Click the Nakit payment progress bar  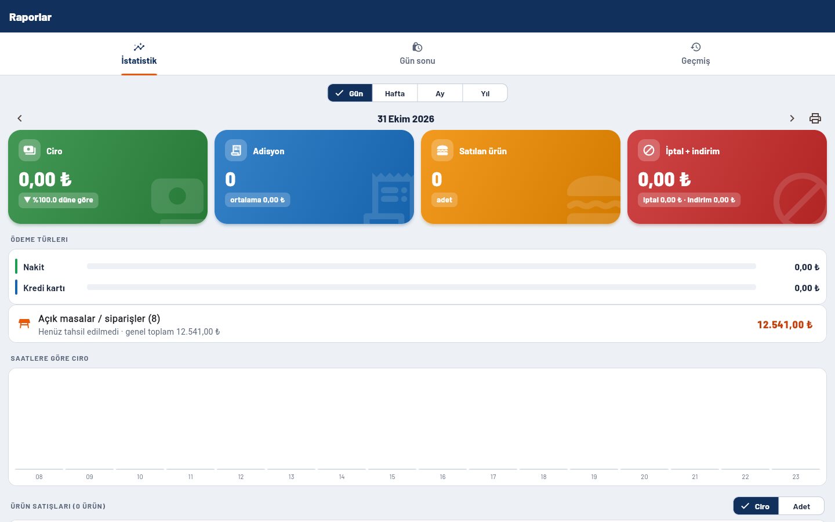[422, 266]
